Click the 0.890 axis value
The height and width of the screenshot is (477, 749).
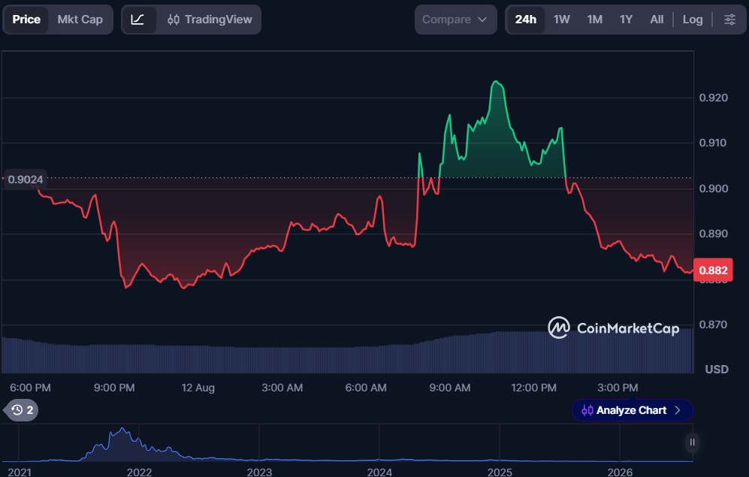pyautogui.click(x=713, y=234)
